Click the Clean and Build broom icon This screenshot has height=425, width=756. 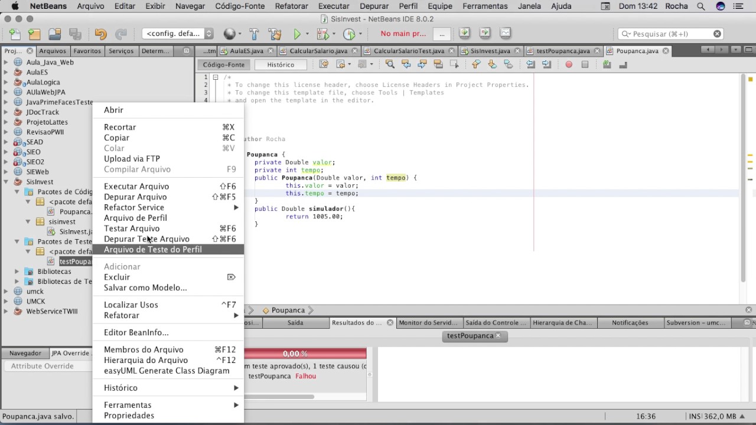point(275,34)
